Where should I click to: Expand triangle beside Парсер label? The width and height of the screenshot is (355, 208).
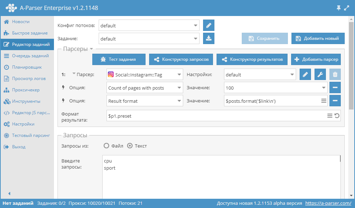click(x=74, y=73)
